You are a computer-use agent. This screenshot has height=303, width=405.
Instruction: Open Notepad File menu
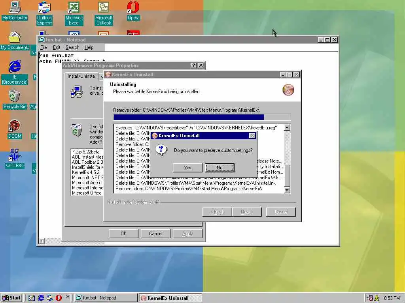point(44,47)
